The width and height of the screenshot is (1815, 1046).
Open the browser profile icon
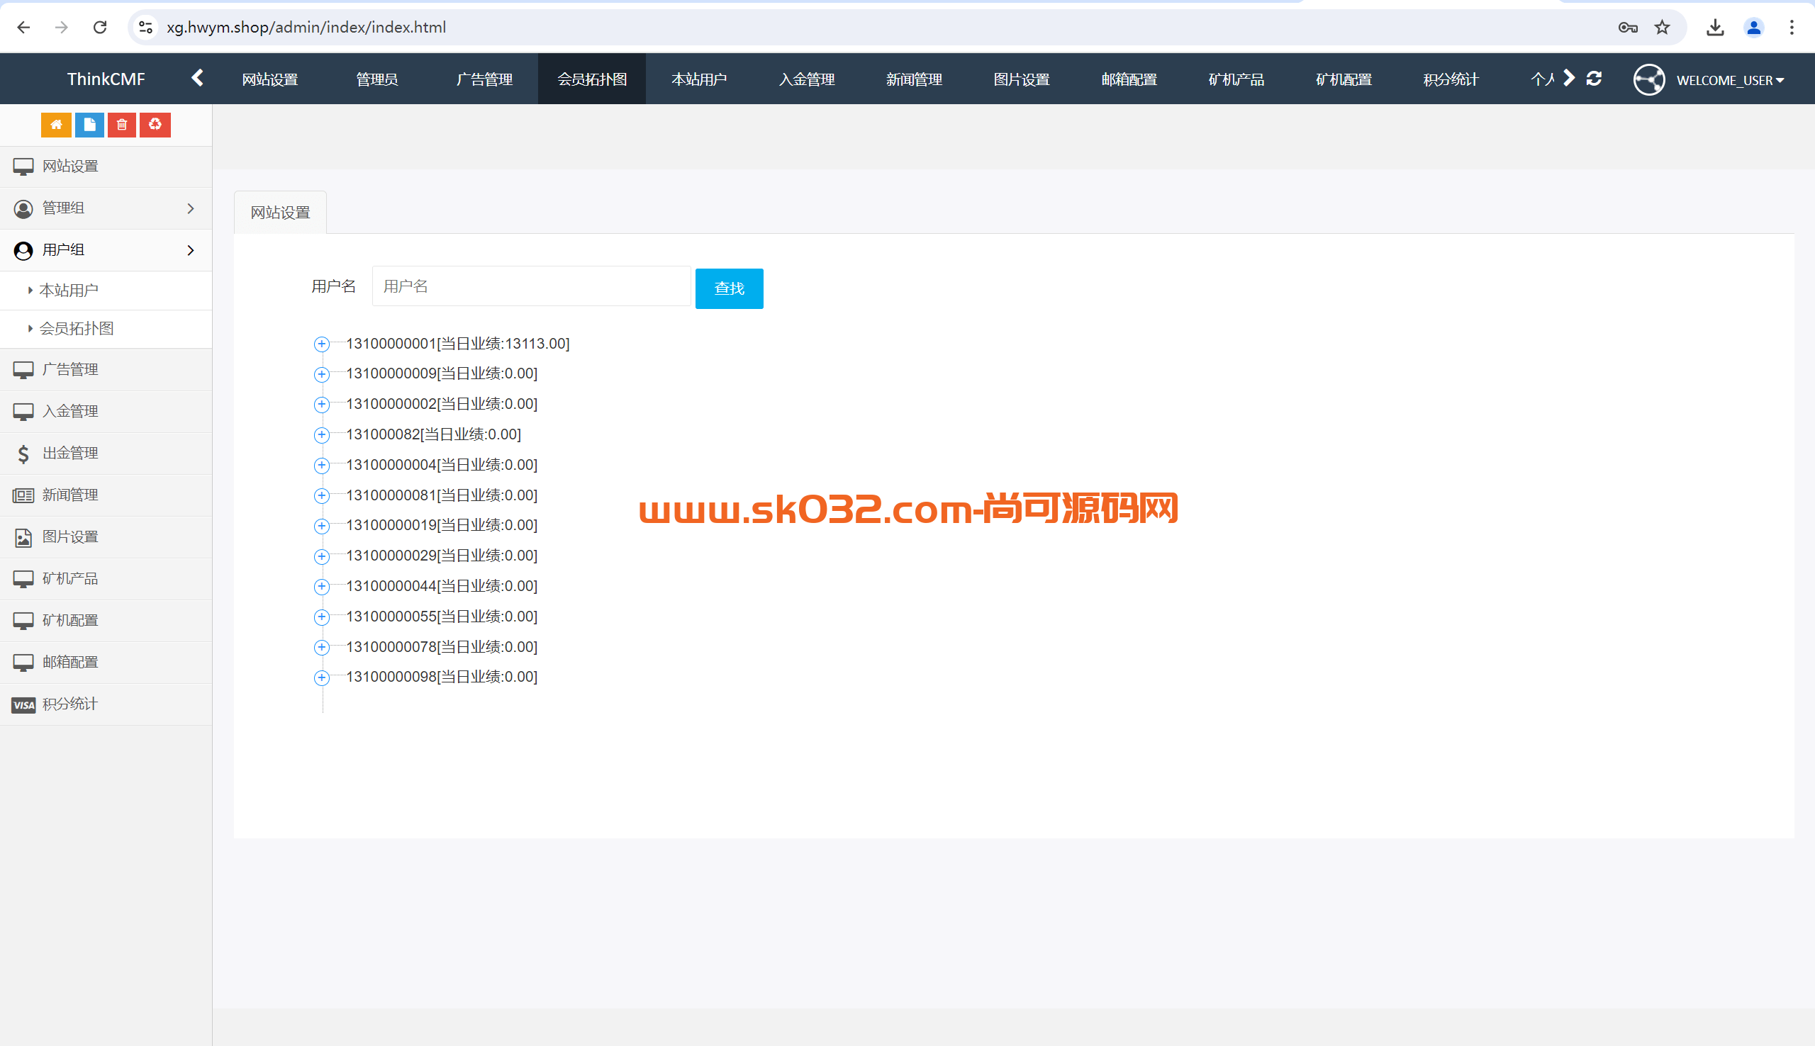(x=1753, y=28)
